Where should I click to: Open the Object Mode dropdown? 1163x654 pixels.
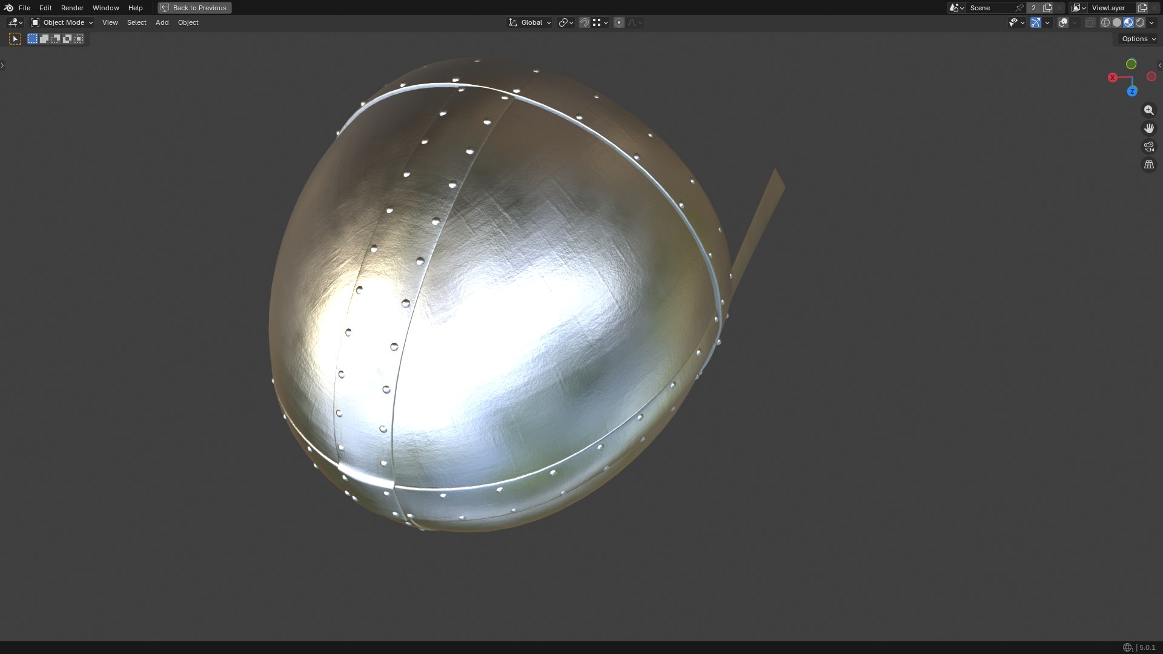[62, 22]
